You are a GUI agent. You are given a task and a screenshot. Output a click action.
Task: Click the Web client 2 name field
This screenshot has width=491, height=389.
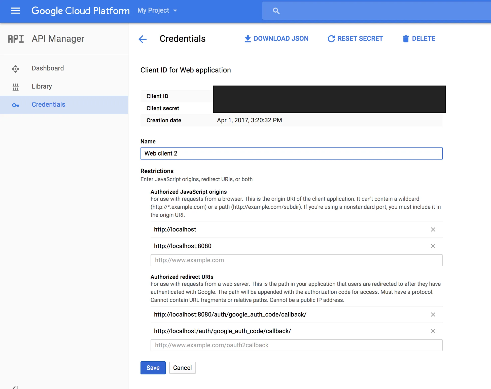click(x=291, y=153)
